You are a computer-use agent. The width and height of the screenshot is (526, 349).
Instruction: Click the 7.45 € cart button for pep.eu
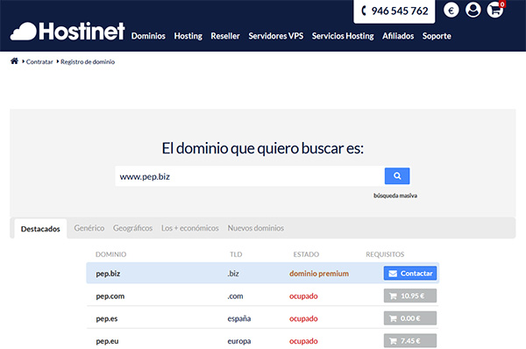coord(410,340)
